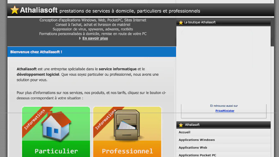
Task: Click the star icon above the Accueil menu
Action: (x=181, y=125)
